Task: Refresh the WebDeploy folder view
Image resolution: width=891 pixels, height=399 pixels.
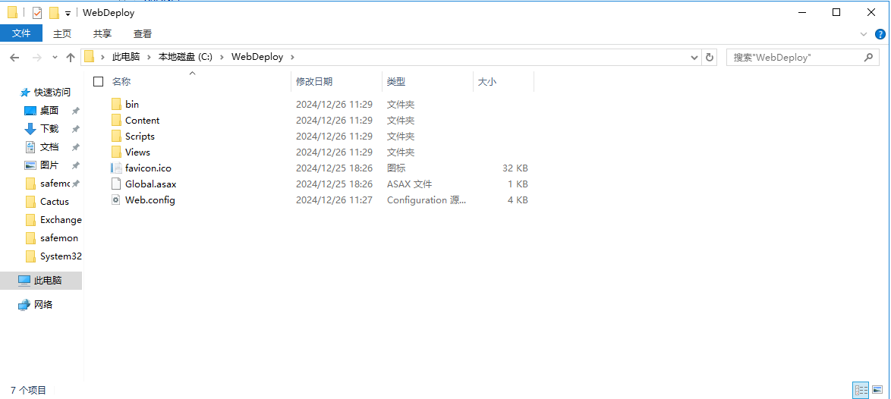Action: pos(710,58)
